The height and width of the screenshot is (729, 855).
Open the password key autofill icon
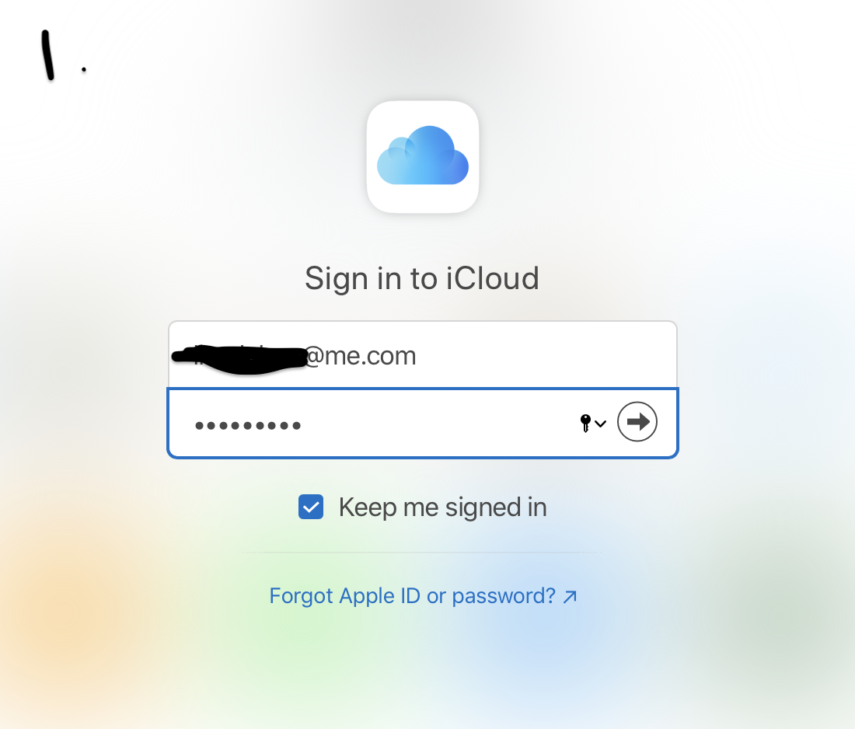point(585,423)
